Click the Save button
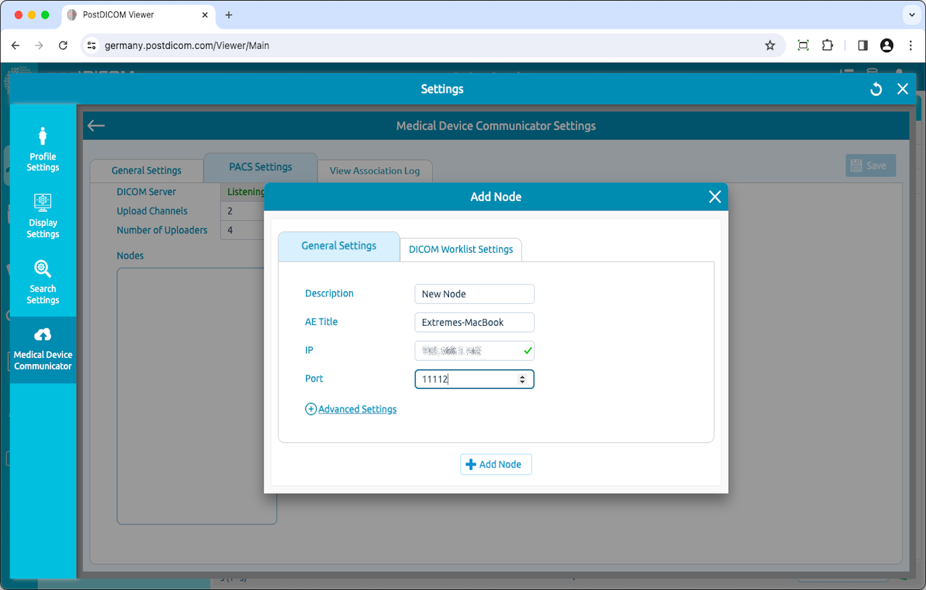 pos(870,165)
